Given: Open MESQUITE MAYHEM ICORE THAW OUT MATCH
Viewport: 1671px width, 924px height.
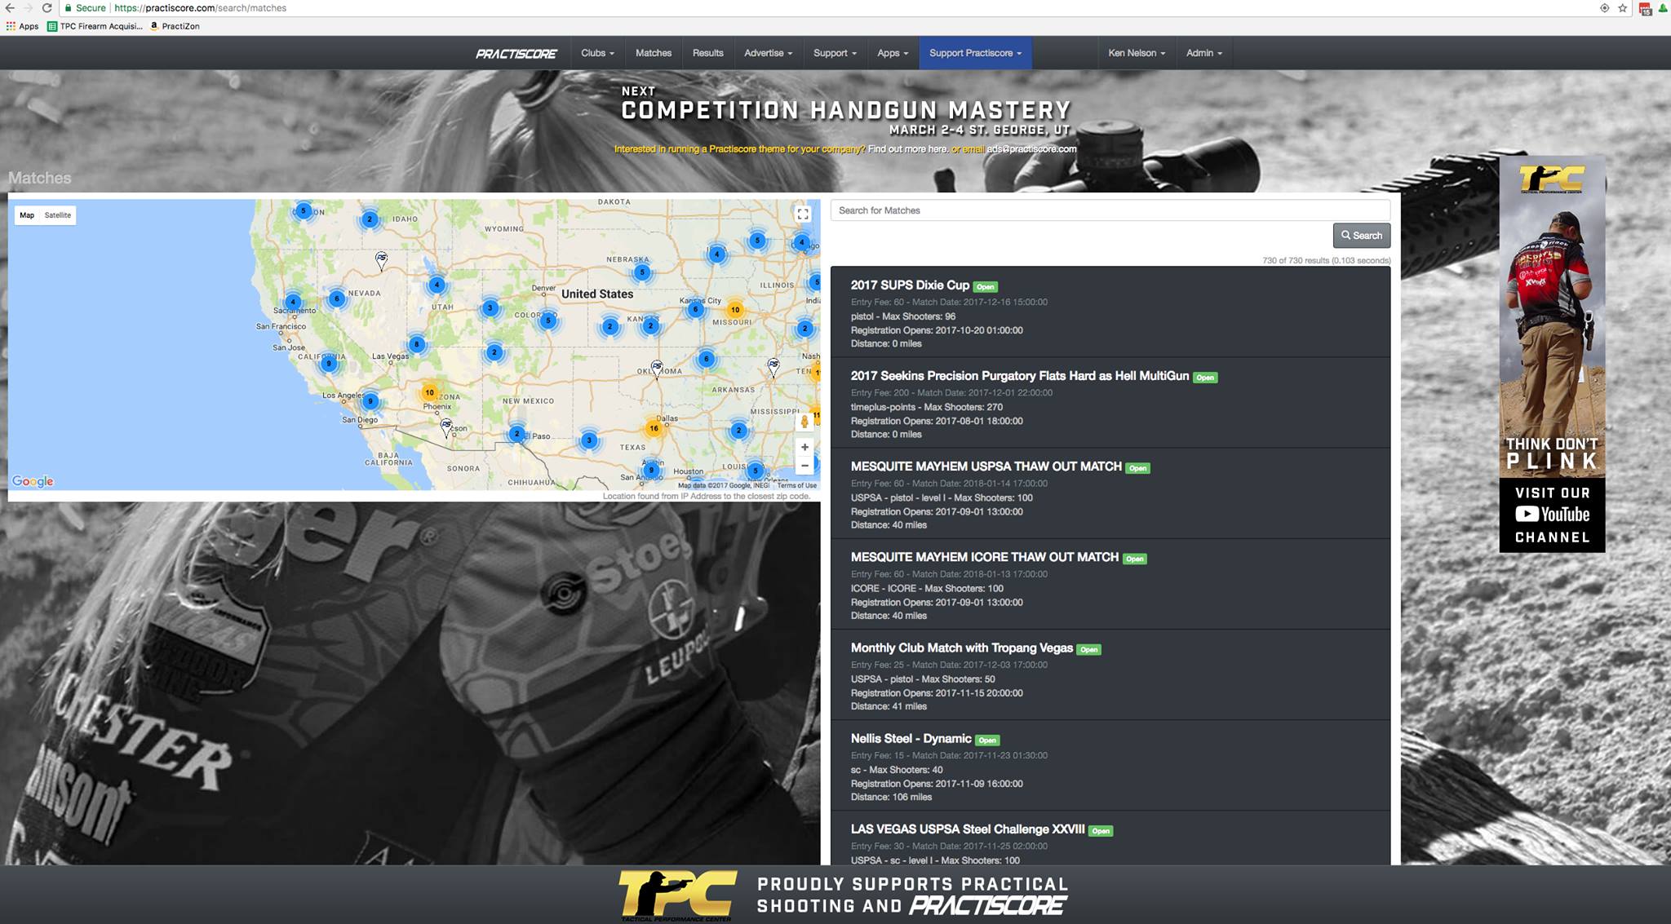Looking at the screenshot, I should pyautogui.click(x=984, y=557).
